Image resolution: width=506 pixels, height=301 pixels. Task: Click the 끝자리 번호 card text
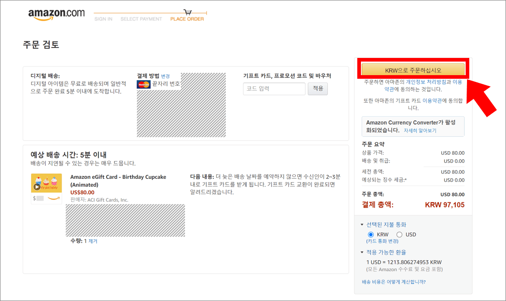[x=166, y=84]
